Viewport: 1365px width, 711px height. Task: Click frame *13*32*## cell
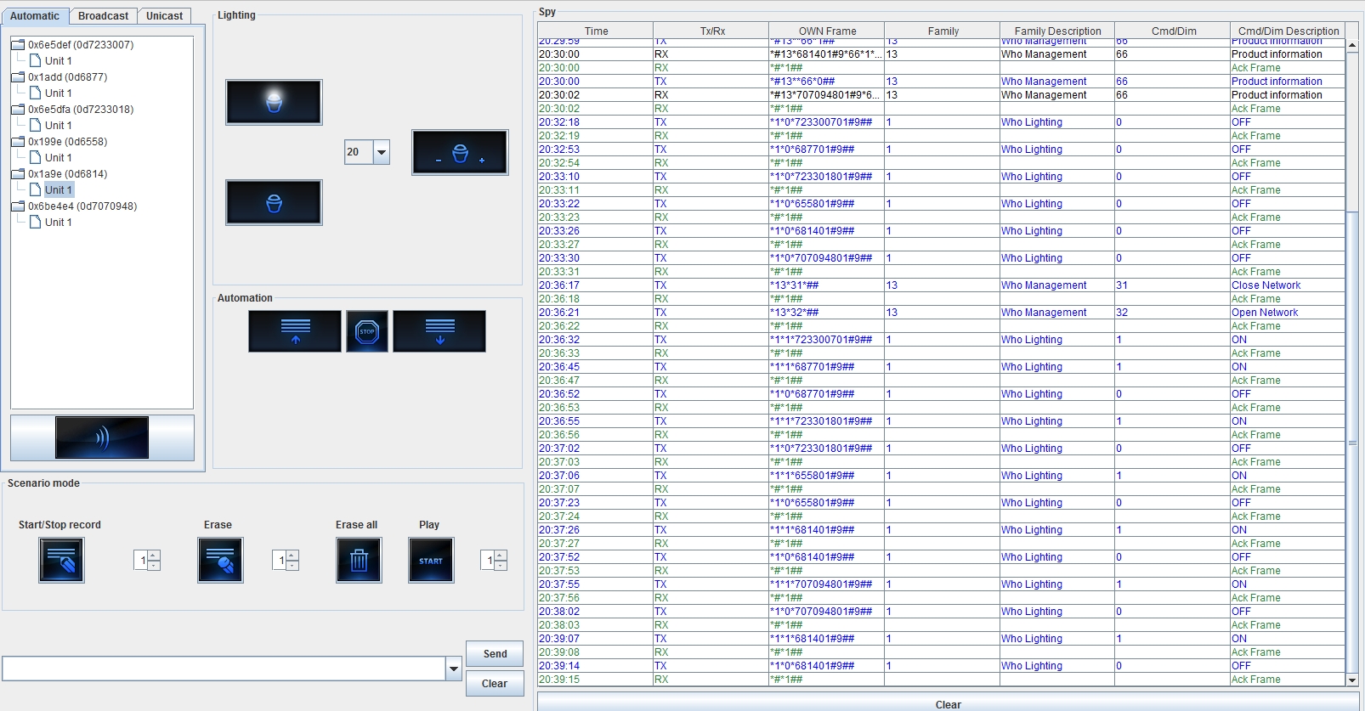(x=827, y=313)
